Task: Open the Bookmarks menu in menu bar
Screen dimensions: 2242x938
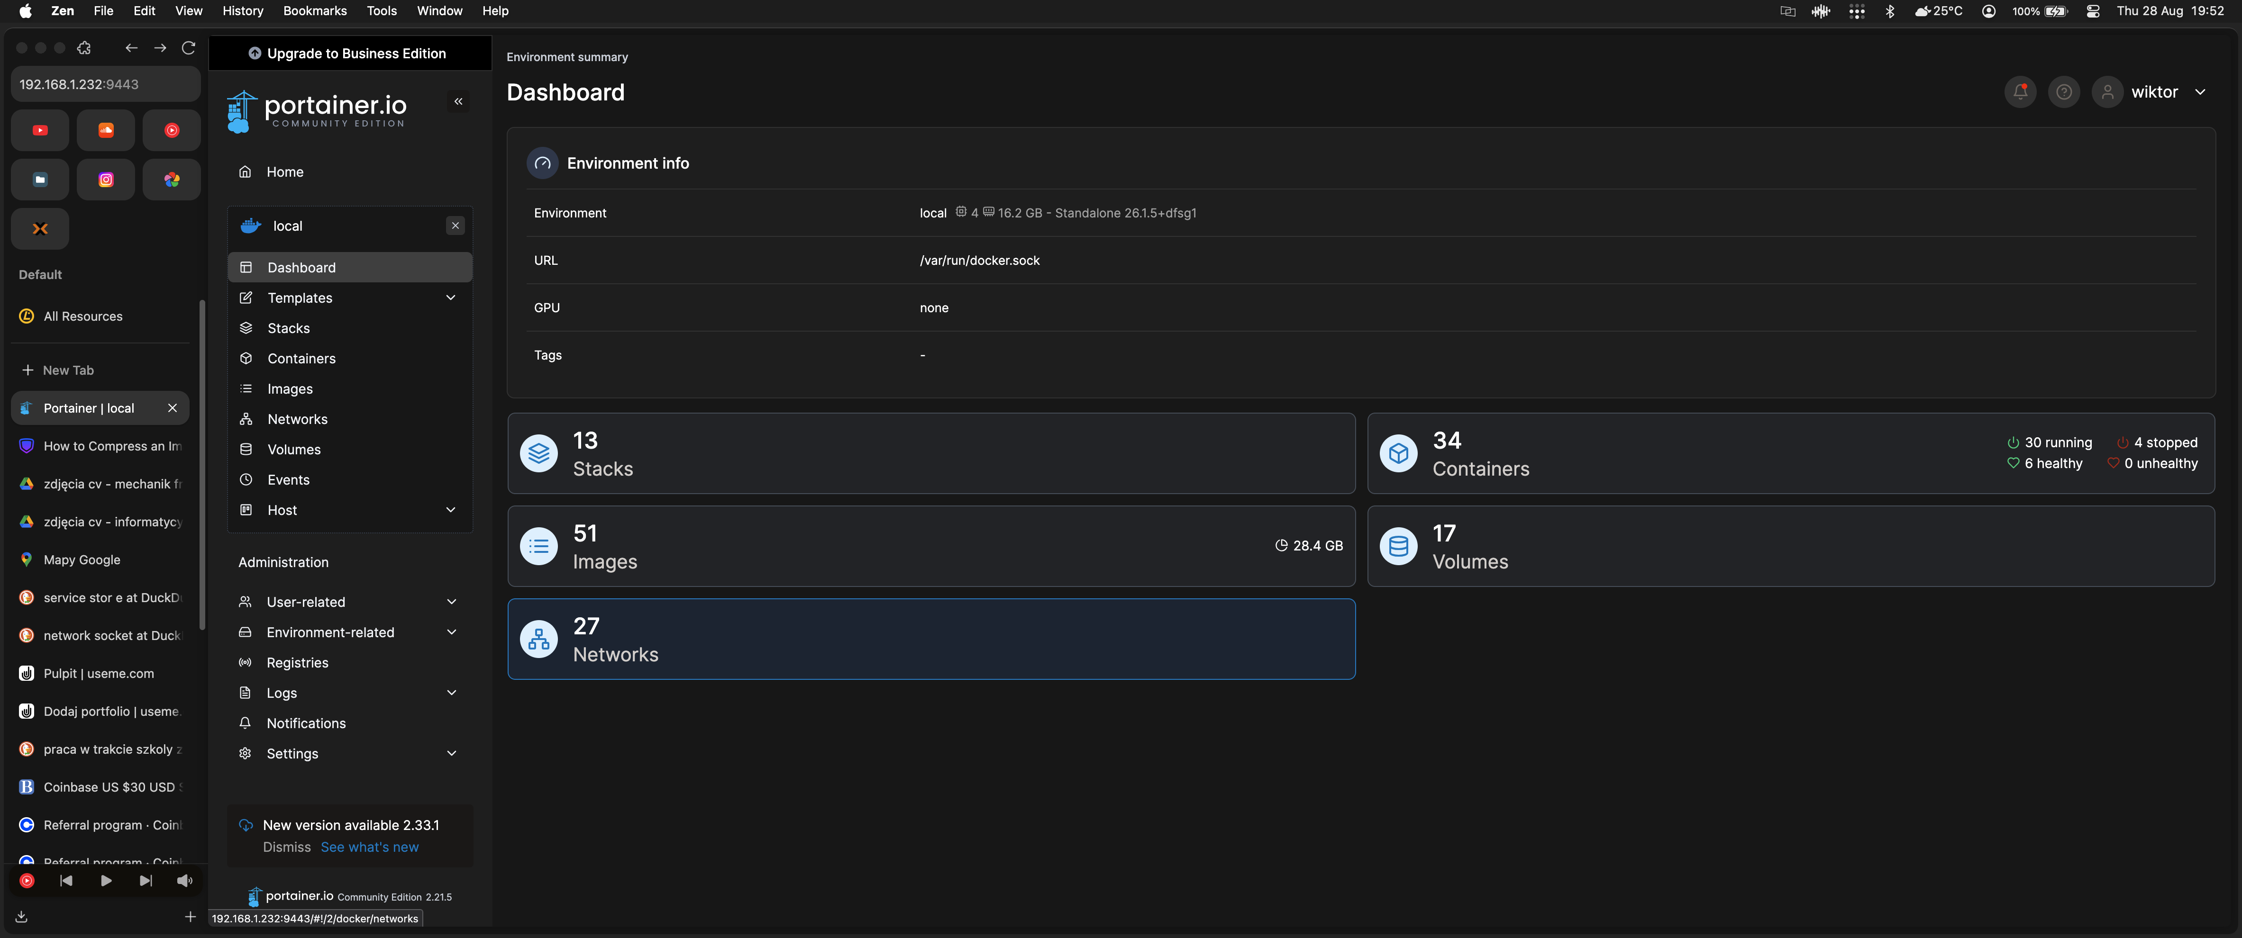Action: pos(315,11)
